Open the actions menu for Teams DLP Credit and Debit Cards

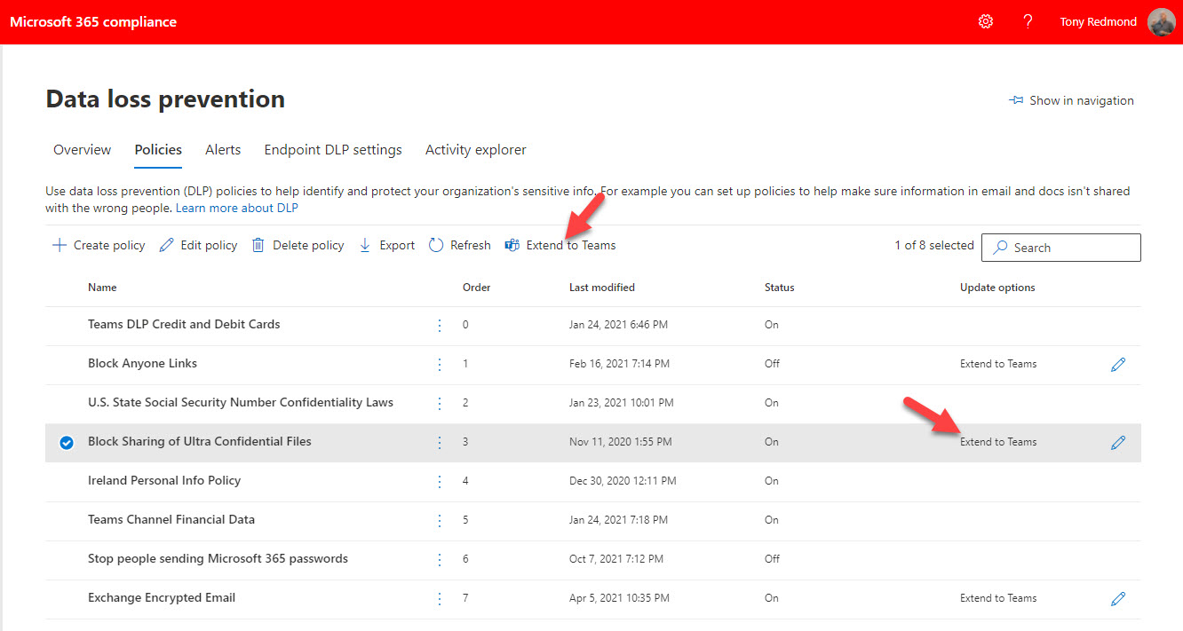click(x=439, y=325)
